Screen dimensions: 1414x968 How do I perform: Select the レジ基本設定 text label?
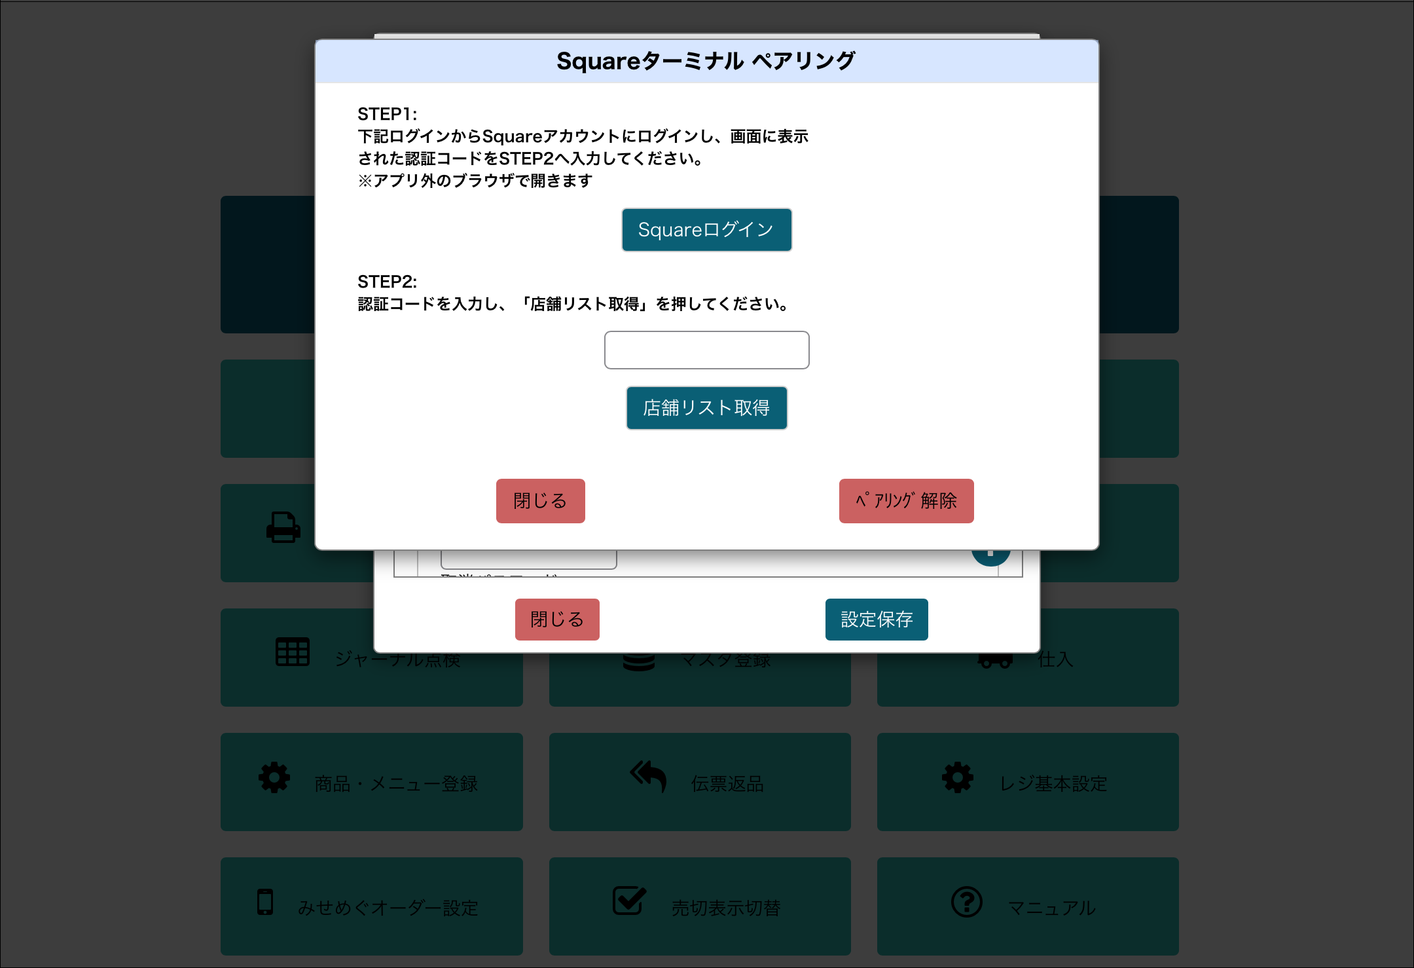[1053, 783]
